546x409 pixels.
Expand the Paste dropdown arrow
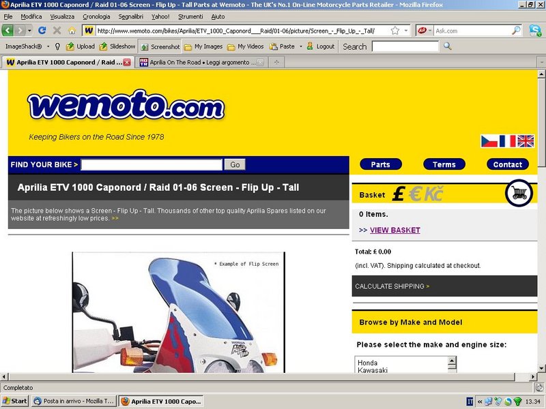(300, 46)
